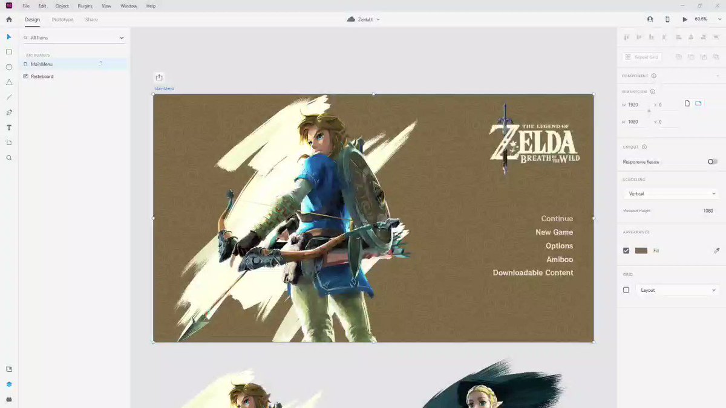This screenshot has height=408, width=726.
Task: Pick fill color with eyedropper
Action: (x=717, y=250)
